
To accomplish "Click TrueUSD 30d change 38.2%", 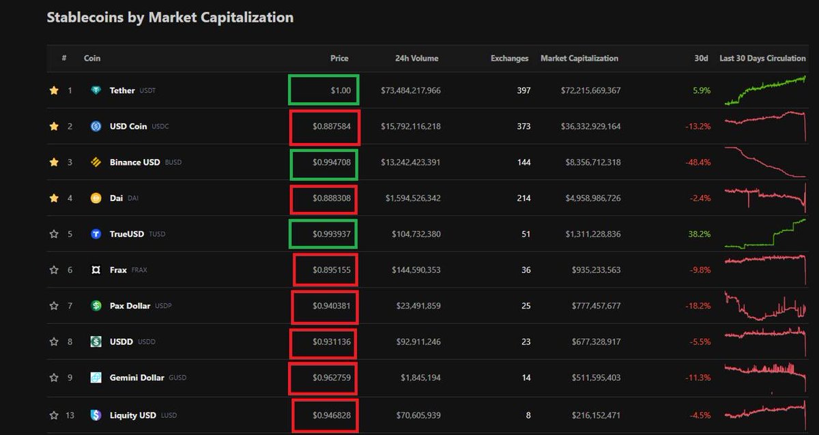I will (x=700, y=234).
